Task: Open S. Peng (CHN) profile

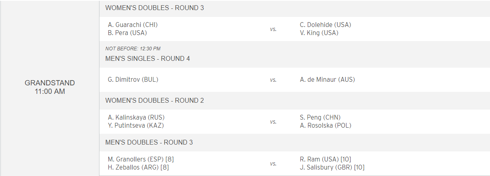Action: 320,117
